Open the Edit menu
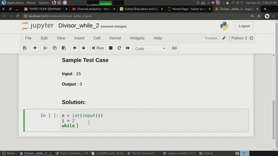Screen dimensions: 278x156 pos(44,38)
